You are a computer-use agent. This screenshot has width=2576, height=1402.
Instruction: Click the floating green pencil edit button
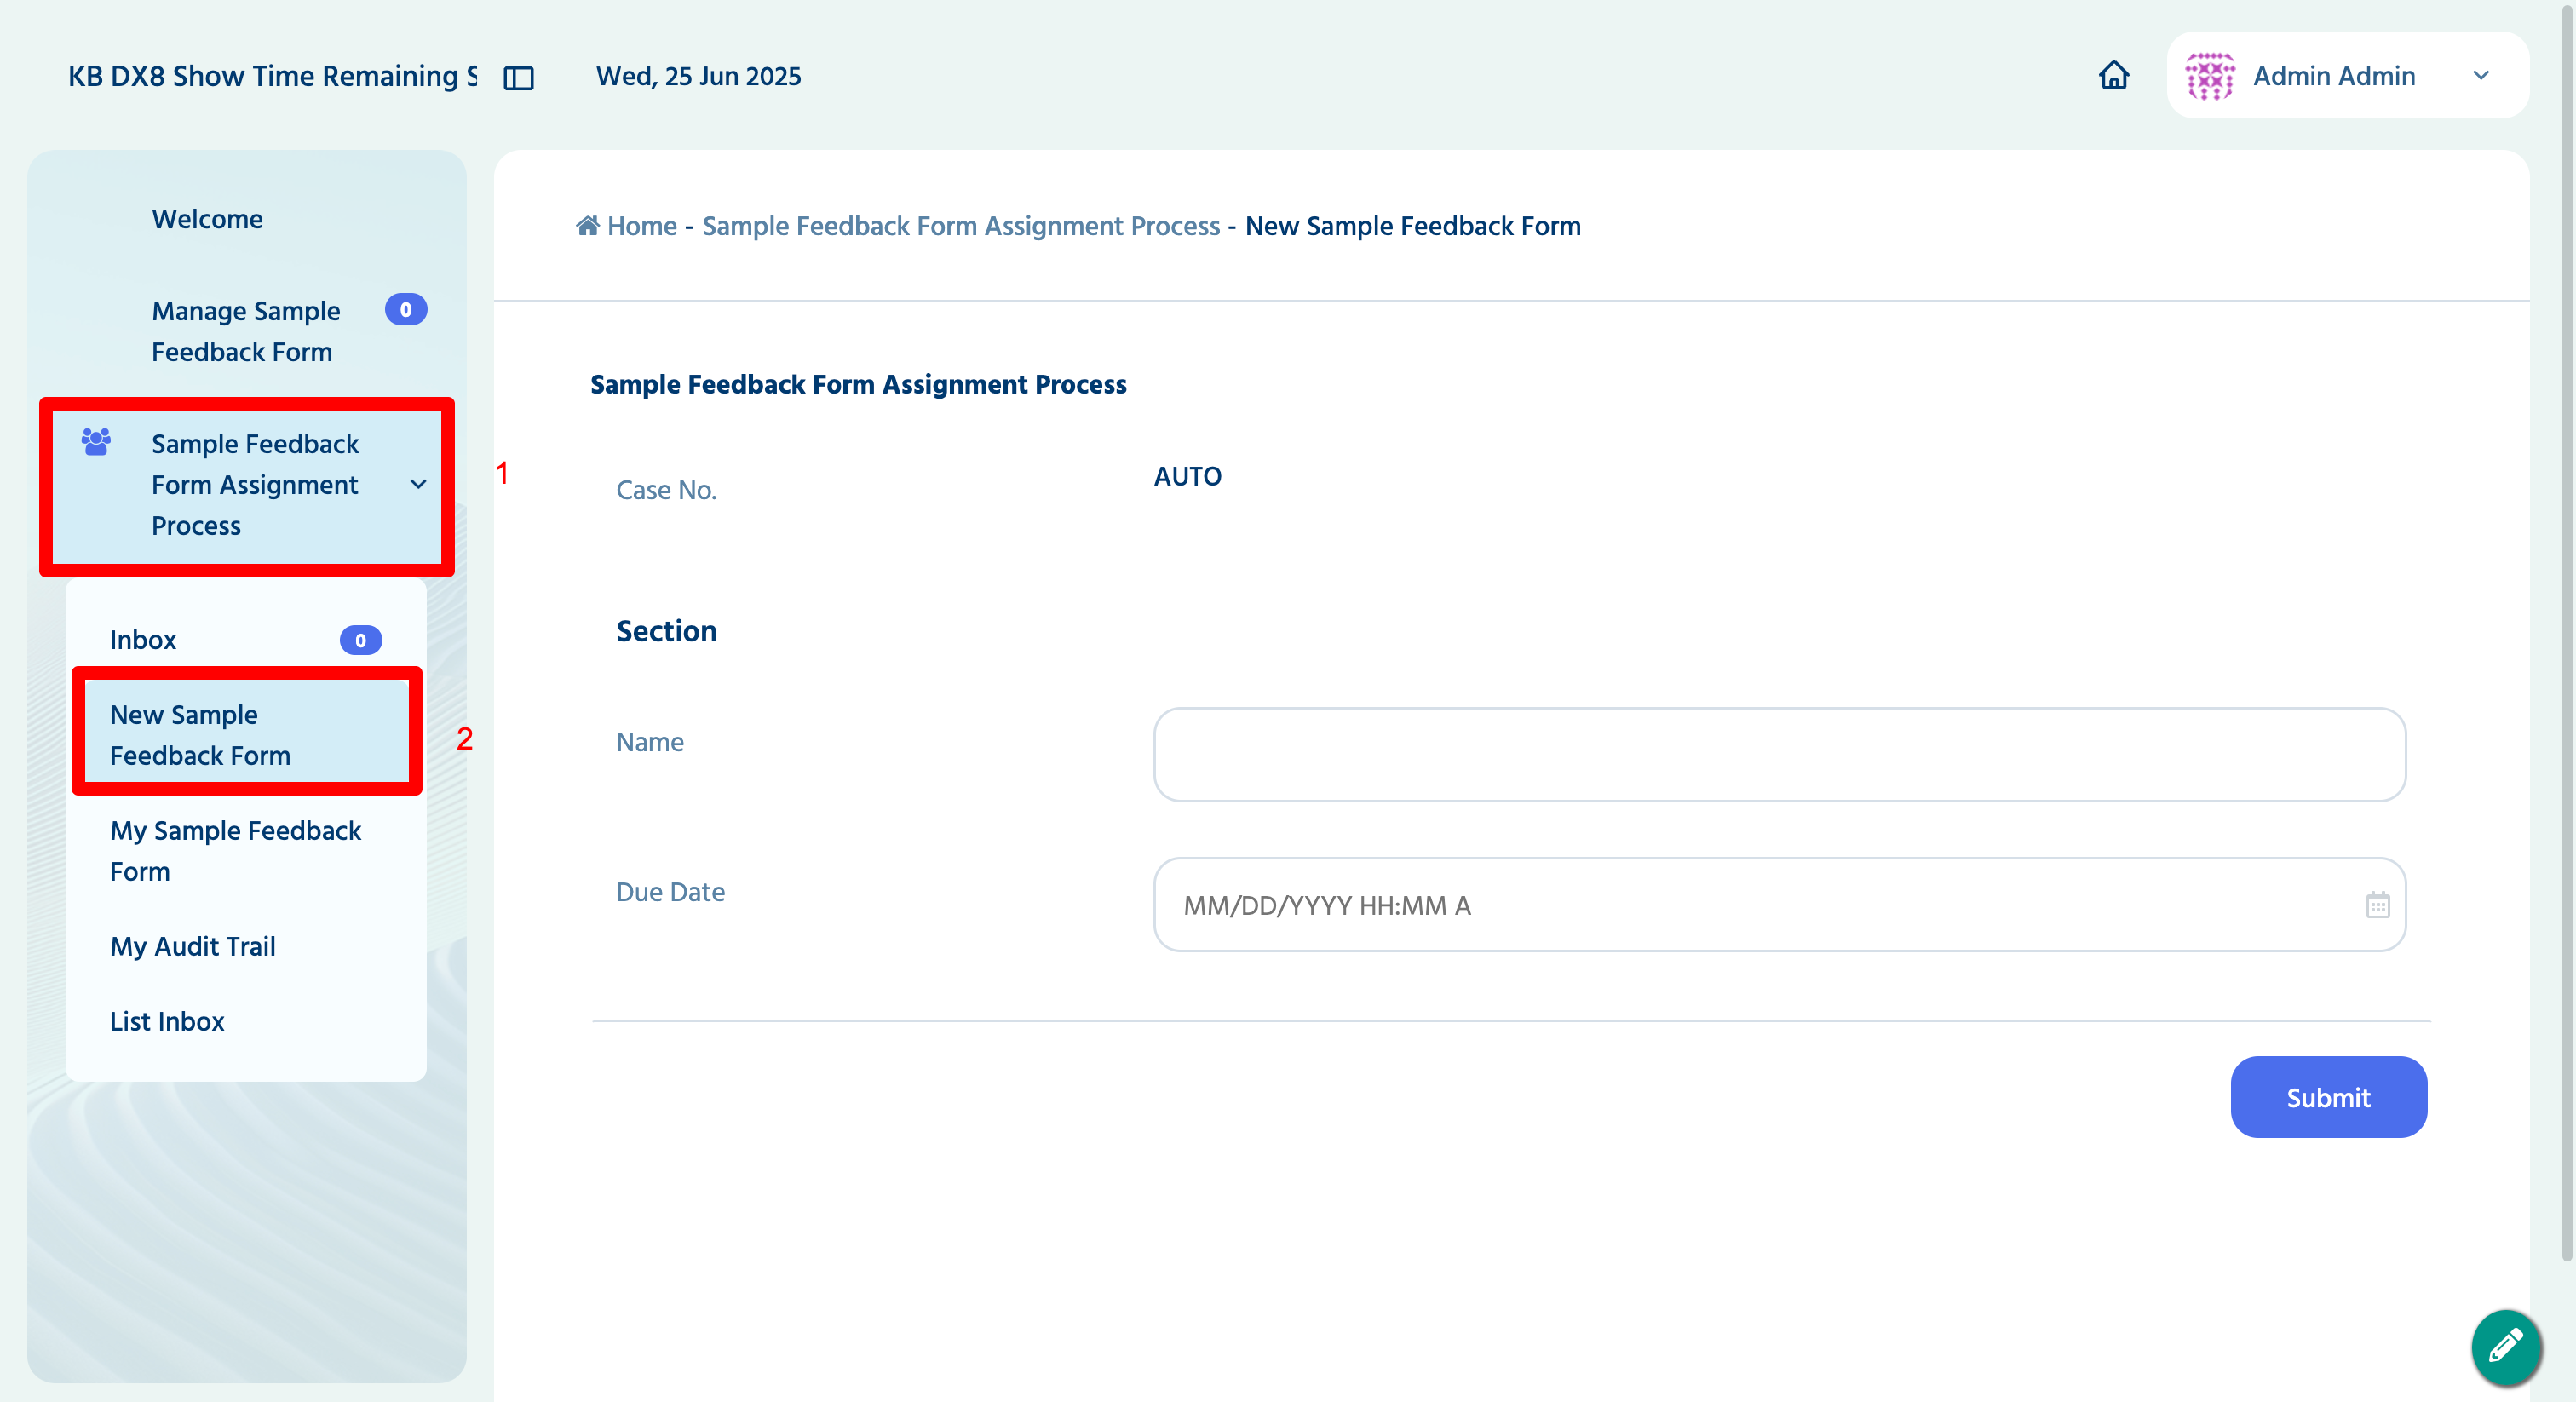pyautogui.click(x=2506, y=1346)
